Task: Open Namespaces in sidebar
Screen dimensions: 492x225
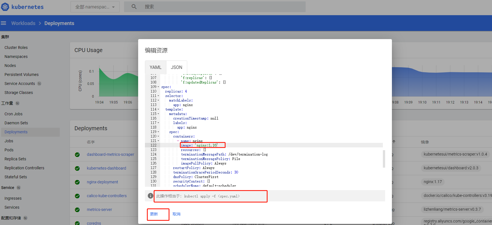Action: coord(16,57)
